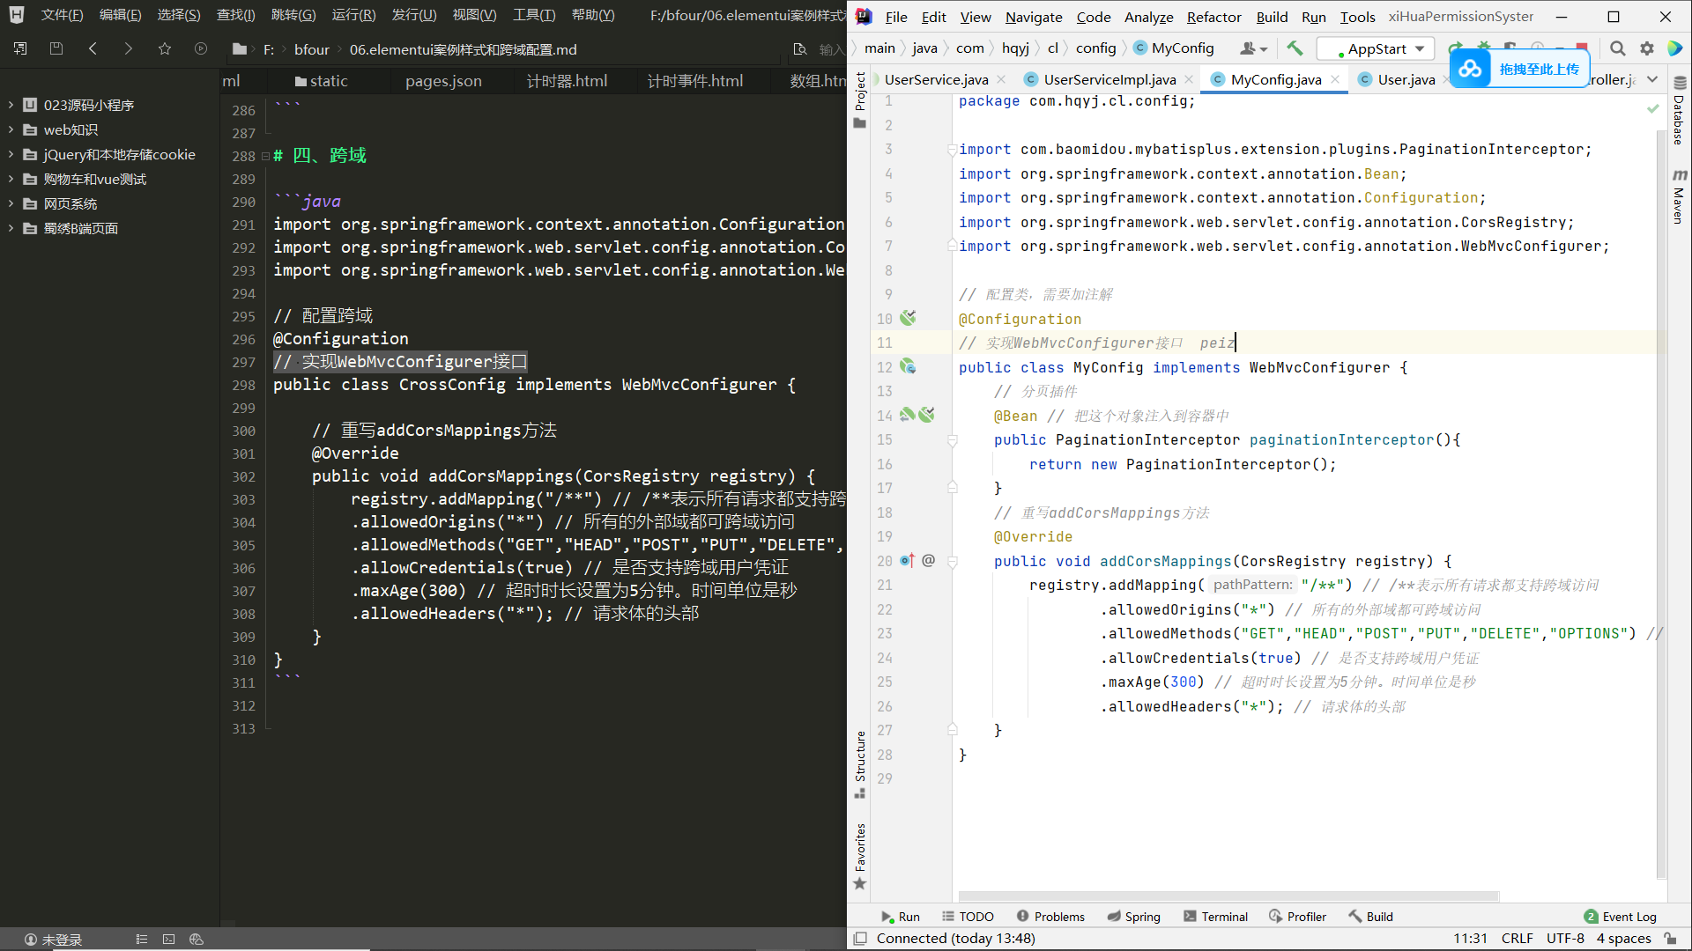Click Spring bean gutter icon at line 10
The height and width of the screenshot is (951, 1692).
[908, 318]
